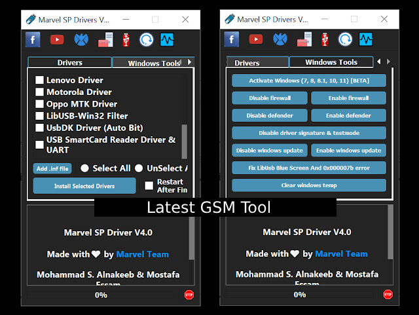Click red USB icon in right window
The width and height of the screenshot is (419, 315).
click(325, 39)
